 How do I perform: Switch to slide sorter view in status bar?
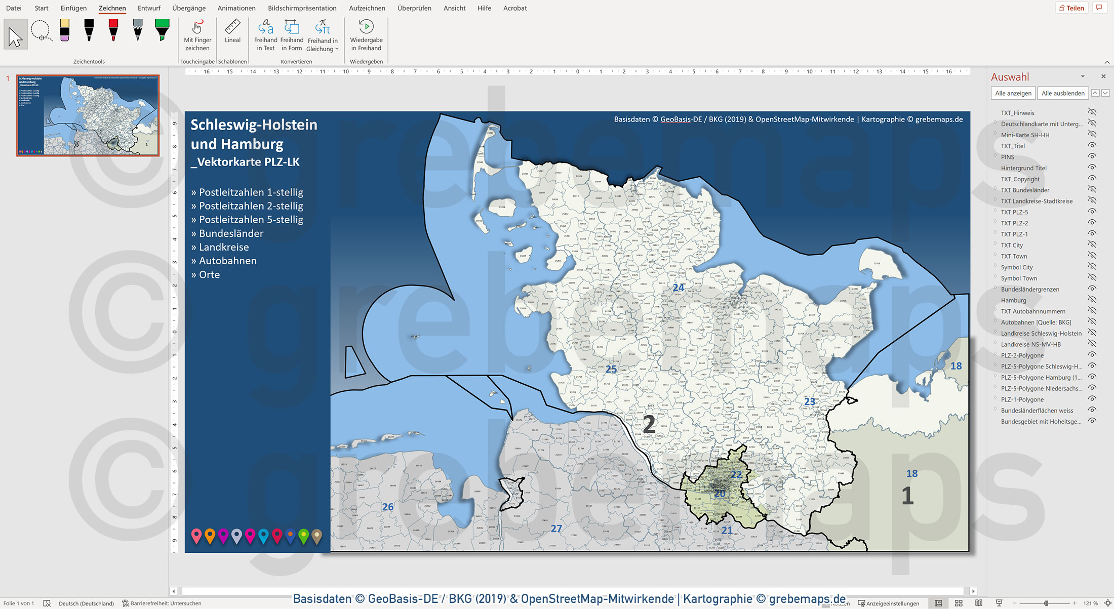click(x=959, y=603)
